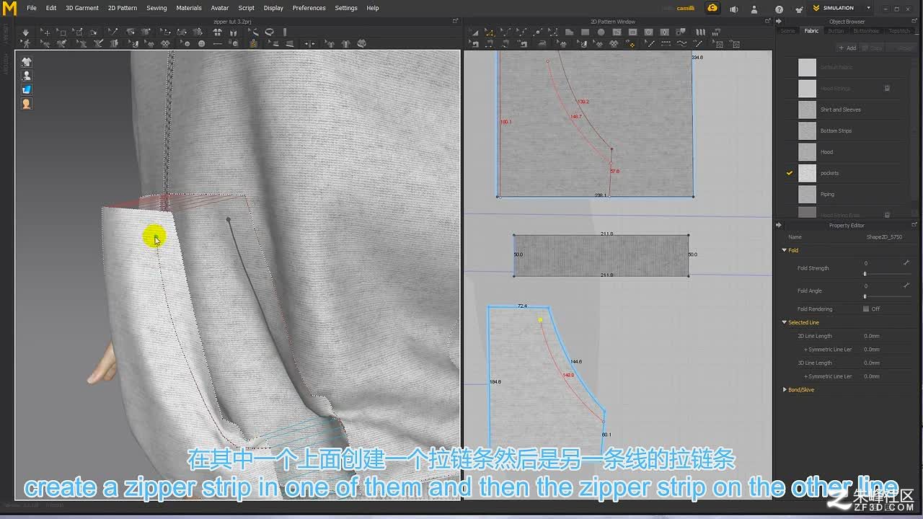Viewport: 923px width, 519px height.
Task: Pop out the 3D garment window
Action: [x=456, y=22]
